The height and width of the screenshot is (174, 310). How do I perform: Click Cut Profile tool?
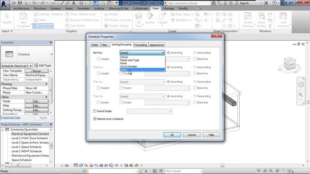[75, 26]
